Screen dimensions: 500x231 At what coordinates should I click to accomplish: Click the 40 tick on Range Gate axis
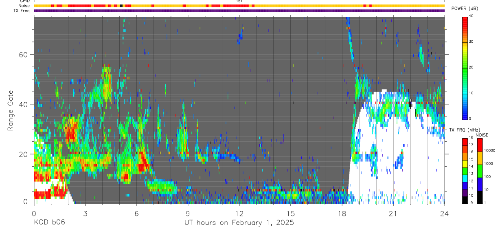[x=24, y=104]
